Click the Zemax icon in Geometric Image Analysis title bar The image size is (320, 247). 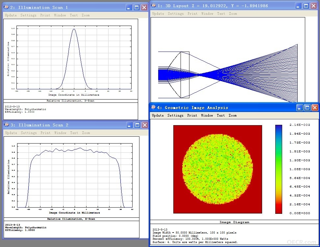pyautogui.click(x=153, y=107)
